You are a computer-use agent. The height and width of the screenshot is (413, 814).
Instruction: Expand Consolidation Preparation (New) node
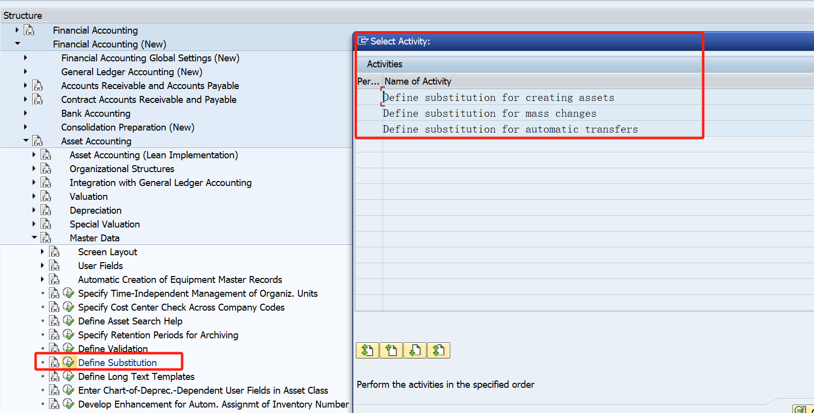(x=25, y=127)
